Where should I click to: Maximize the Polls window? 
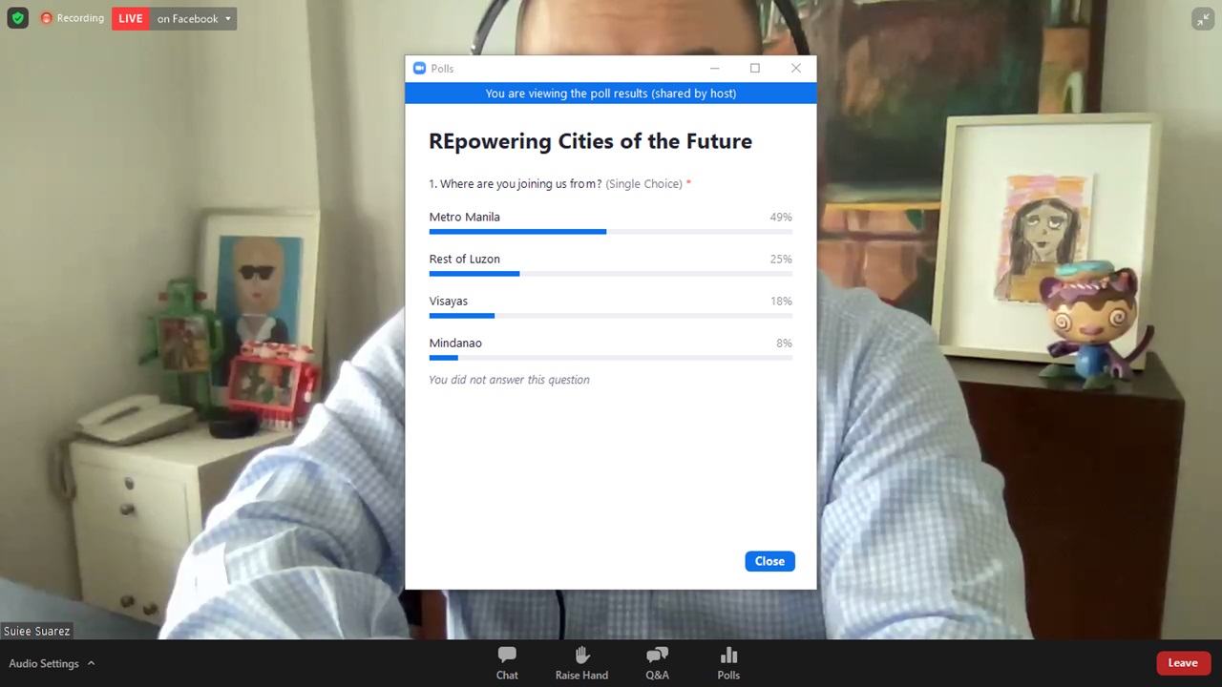tap(755, 68)
